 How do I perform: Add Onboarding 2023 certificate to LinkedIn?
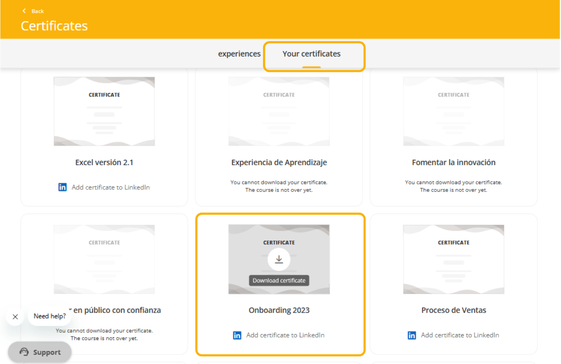tap(285, 335)
